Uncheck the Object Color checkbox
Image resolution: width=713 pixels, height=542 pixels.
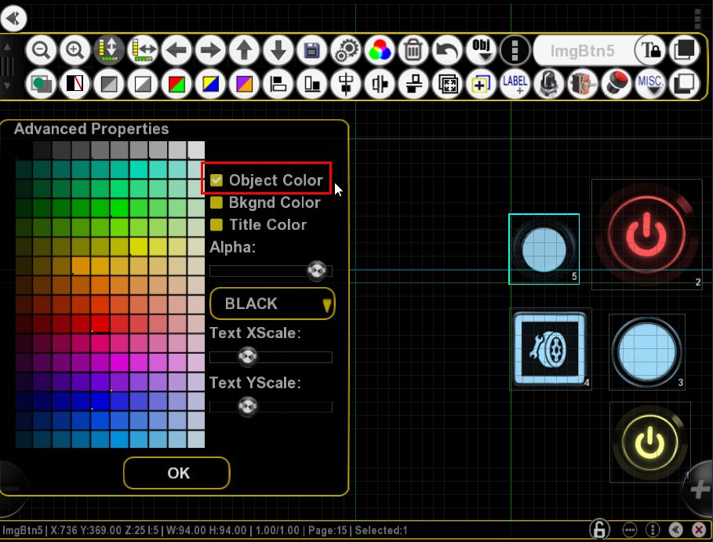pyautogui.click(x=216, y=180)
